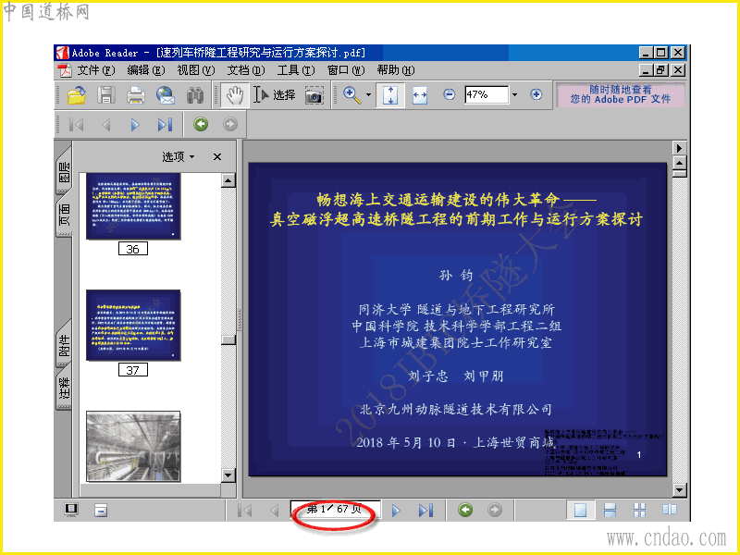Open the 编辑(E) menu
This screenshot has width=740, height=555.
(146, 70)
